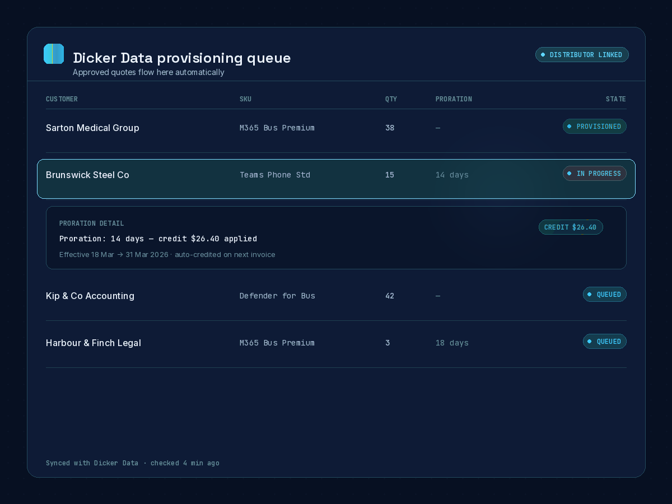
Task: Open the Kip & Co Accounting entry
Action: coord(90,296)
